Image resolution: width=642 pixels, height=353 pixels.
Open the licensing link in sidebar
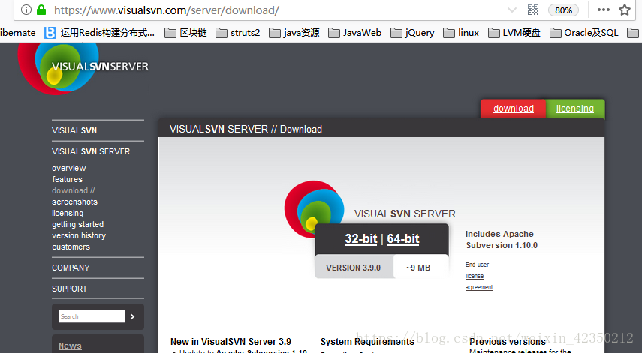(68, 214)
